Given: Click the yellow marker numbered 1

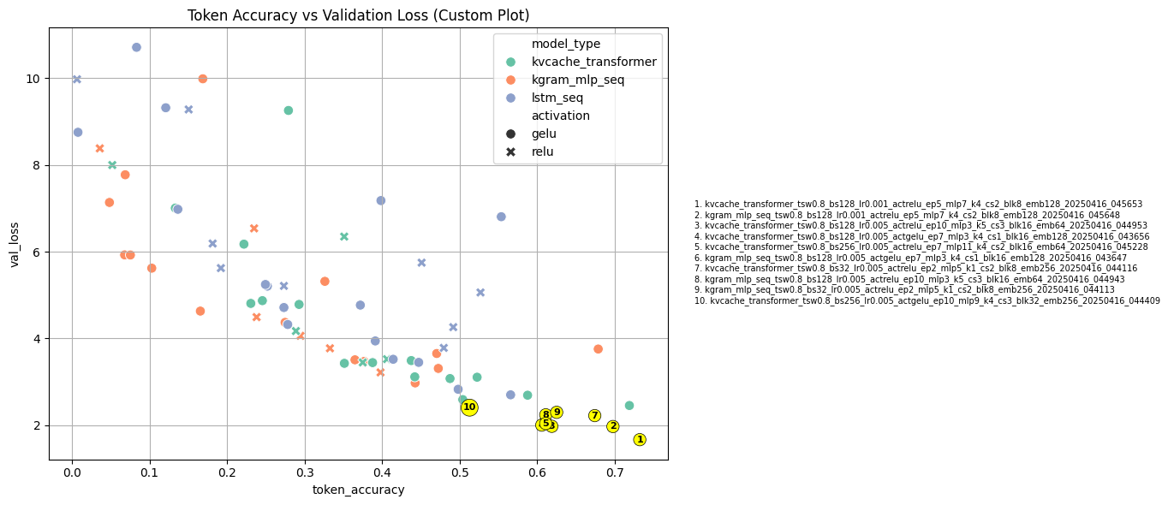Looking at the screenshot, I should (640, 439).
